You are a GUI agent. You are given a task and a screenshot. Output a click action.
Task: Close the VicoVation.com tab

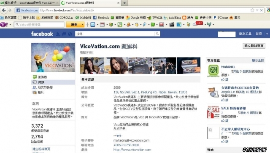(x=118, y=3)
